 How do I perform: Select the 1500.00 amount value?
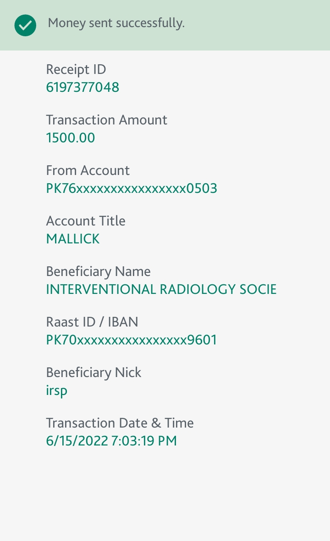[x=71, y=138]
